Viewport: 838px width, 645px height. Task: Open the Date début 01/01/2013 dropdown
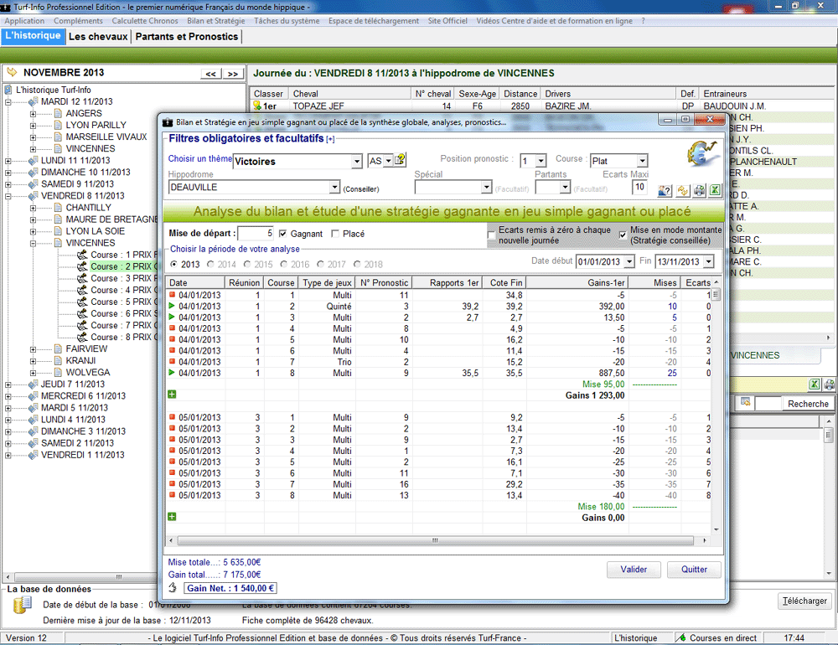point(629,261)
